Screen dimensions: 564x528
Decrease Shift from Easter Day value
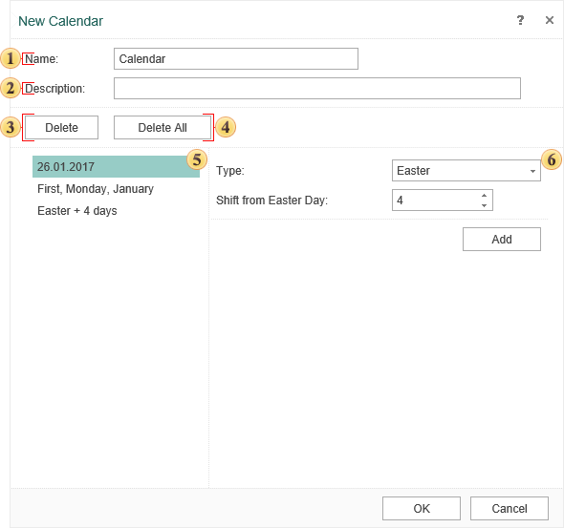[484, 205]
